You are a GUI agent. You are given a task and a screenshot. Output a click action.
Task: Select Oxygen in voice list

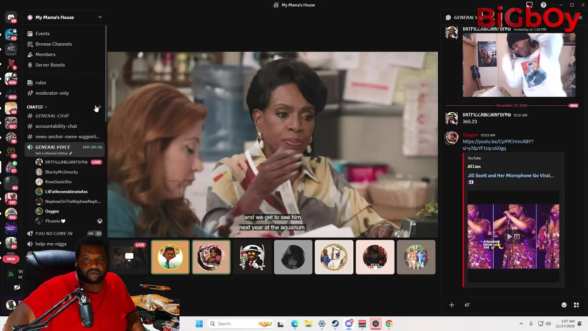click(52, 211)
